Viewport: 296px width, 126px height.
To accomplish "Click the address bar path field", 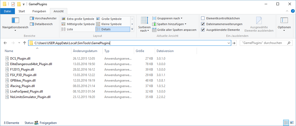I will click(x=129, y=43).
